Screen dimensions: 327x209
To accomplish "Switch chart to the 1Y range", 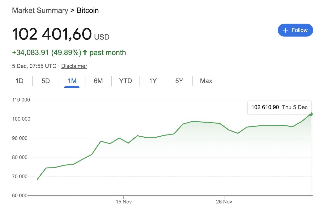I will click(153, 81).
